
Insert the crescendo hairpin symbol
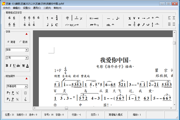pos(96,18)
